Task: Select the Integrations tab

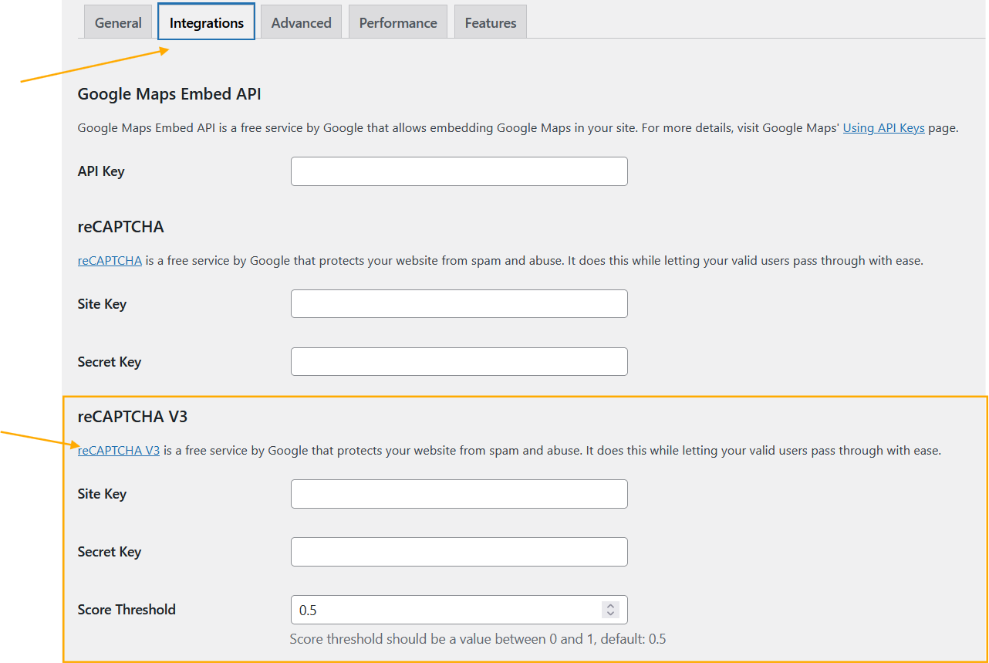Action: pos(207,22)
